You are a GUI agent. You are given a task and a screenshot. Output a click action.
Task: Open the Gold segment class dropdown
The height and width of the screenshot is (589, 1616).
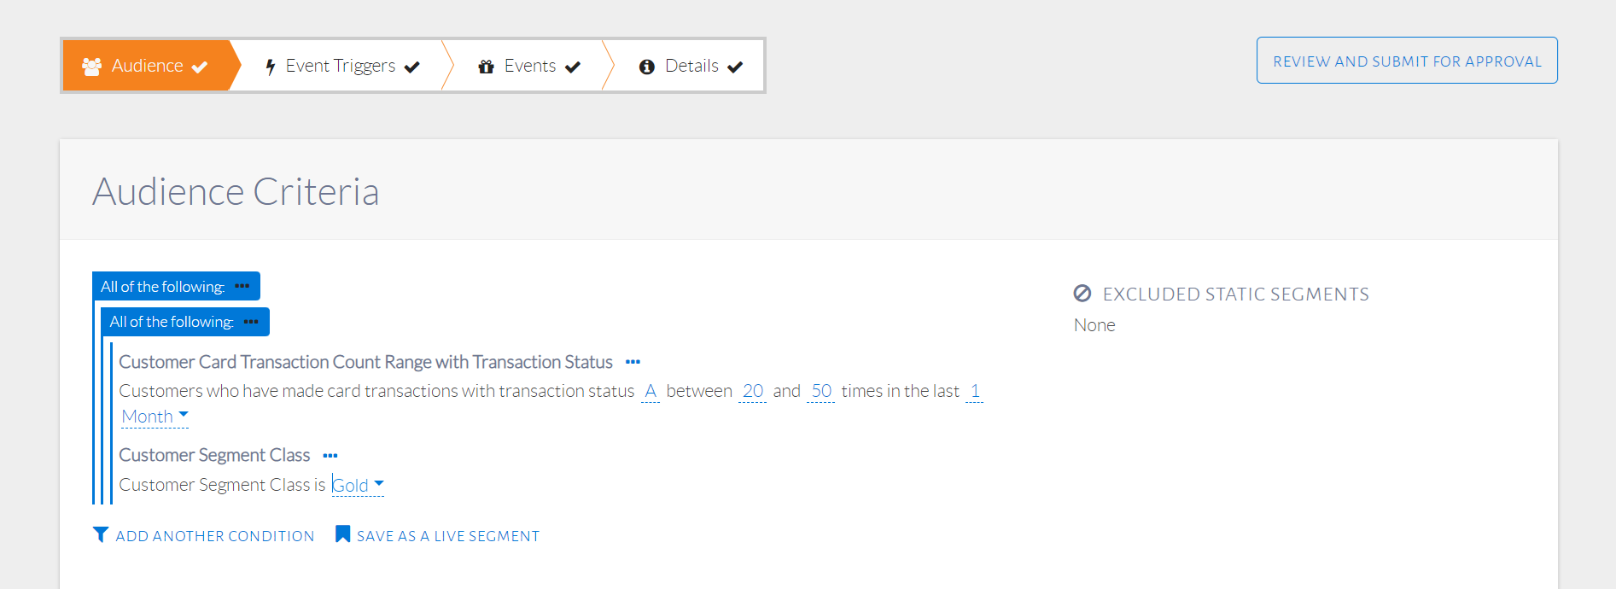pos(358,485)
